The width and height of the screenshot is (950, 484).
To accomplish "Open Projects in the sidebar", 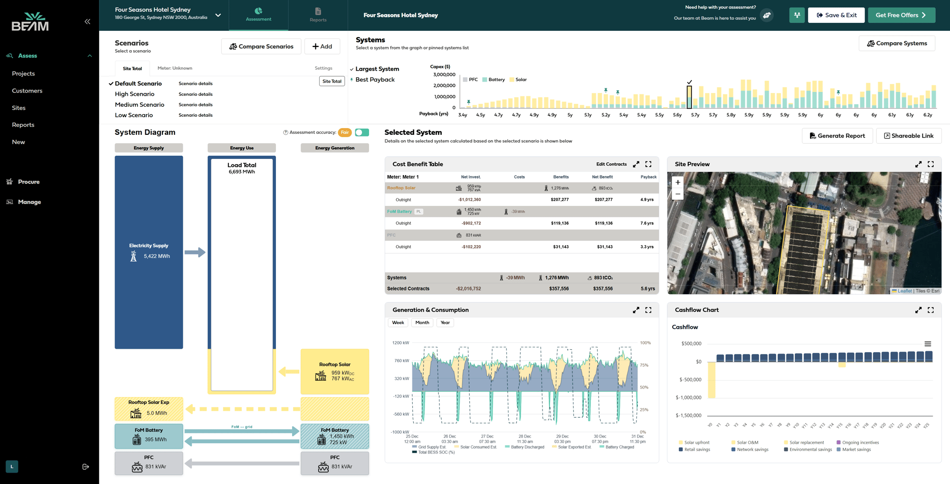I will click(23, 74).
